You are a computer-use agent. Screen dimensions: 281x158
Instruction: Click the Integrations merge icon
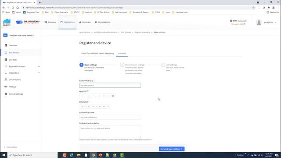pyautogui.click(x=6, y=73)
